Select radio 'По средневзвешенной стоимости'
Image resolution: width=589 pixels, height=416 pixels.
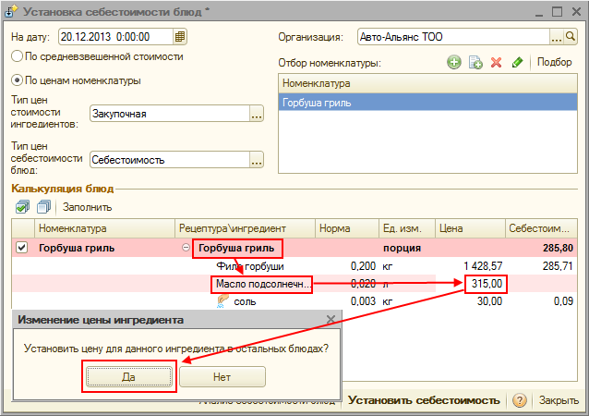pos(18,56)
